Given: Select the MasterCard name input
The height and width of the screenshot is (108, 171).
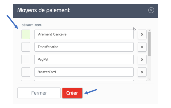Looking at the screenshot, I should tap(84, 72).
